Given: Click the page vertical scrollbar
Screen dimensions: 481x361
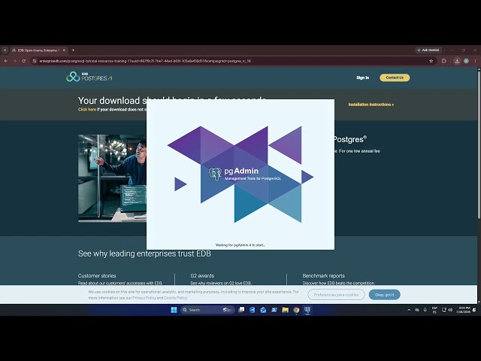Looking at the screenshot, I should click(479, 144).
